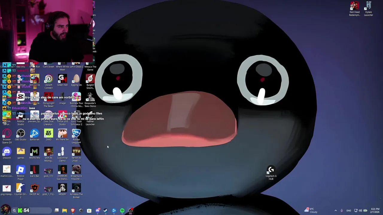Select BrokenLore FOLLOW game icon
The image size is (383, 215).
tap(76, 173)
